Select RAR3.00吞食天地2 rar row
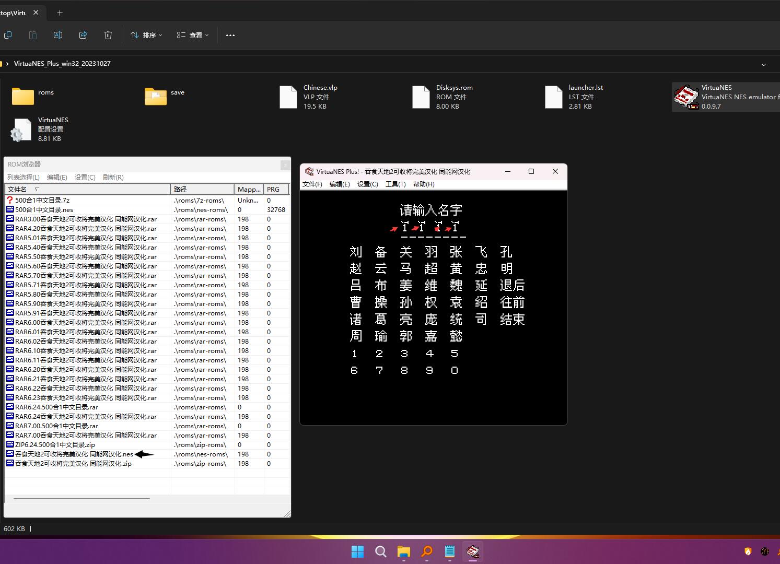This screenshot has height=564, width=780. coord(147,219)
